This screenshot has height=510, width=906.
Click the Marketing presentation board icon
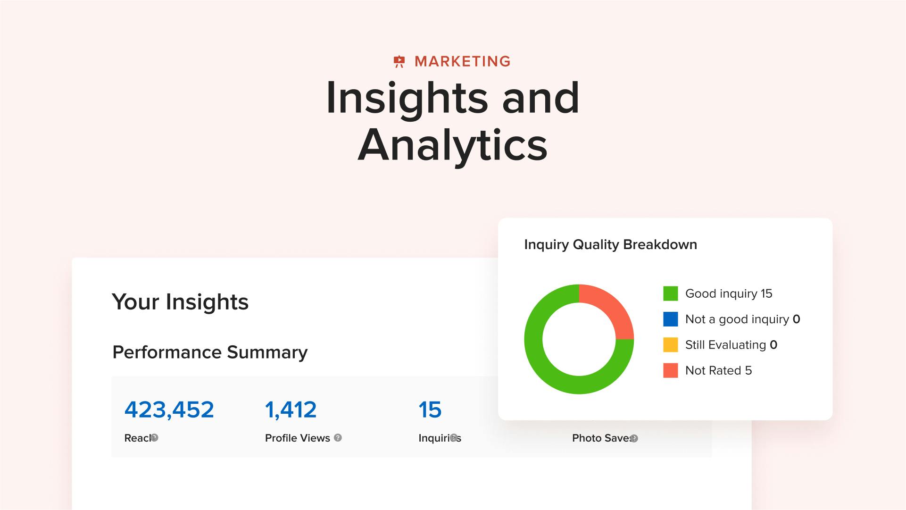pos(399,62)
